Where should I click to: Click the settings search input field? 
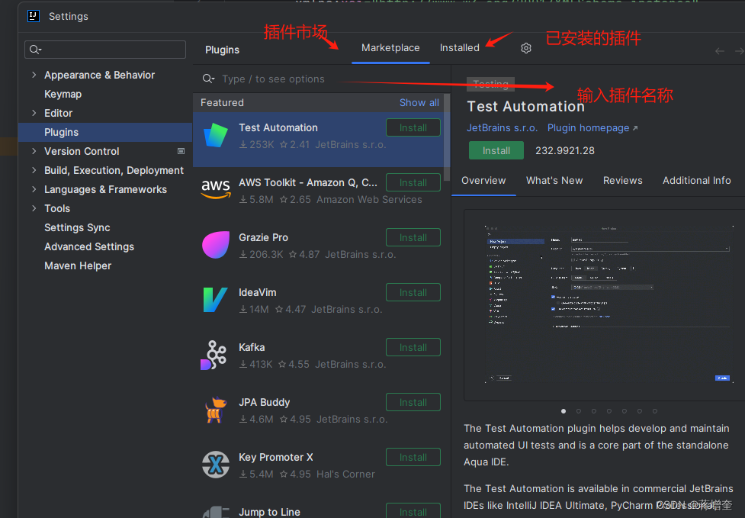coord(105,50)
